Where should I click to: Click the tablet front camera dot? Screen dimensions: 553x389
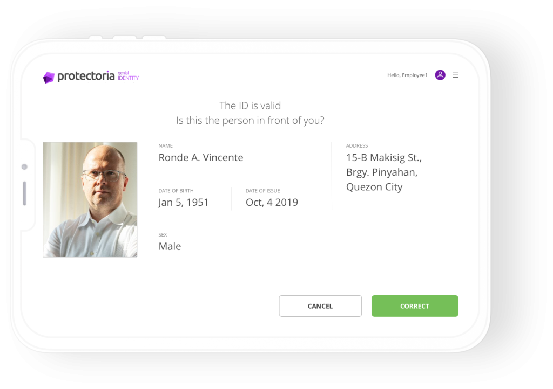24,167
